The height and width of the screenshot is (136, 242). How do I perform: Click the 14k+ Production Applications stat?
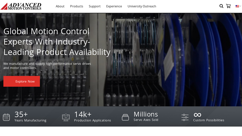pos(93,117)
